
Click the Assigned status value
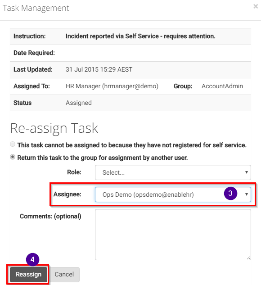[x=79, y=103]
